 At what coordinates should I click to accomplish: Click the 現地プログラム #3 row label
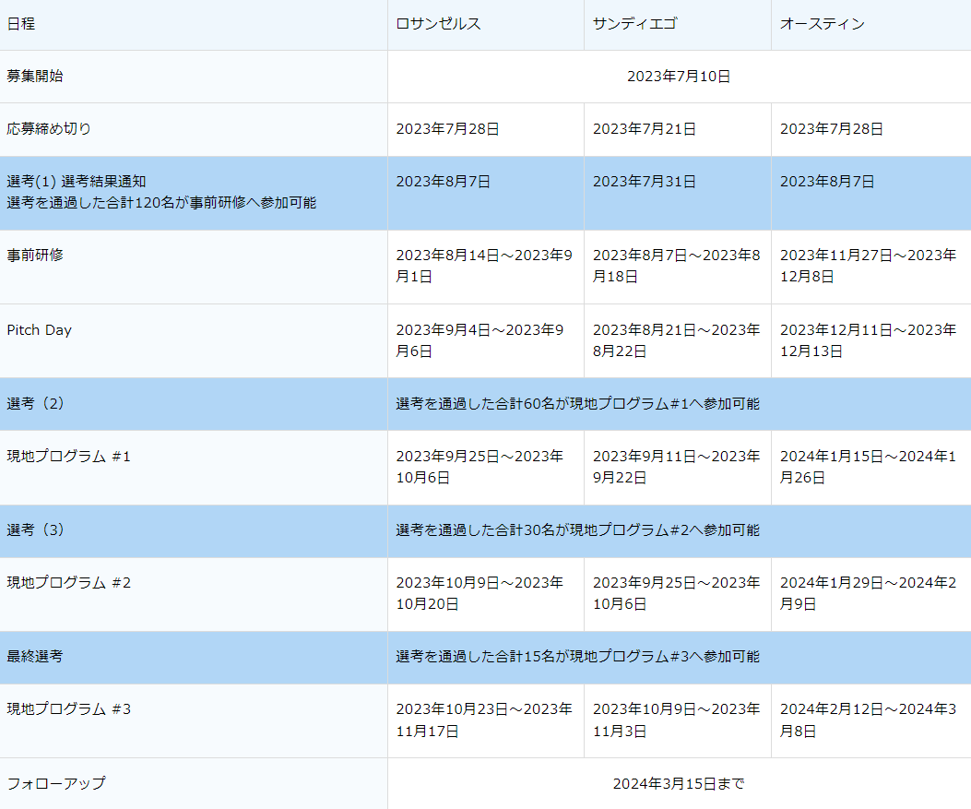pyautogui.click(x=69, y=709)
